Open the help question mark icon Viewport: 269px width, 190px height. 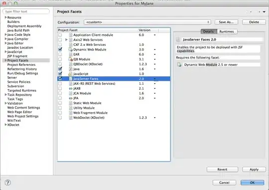click(7, 183)
